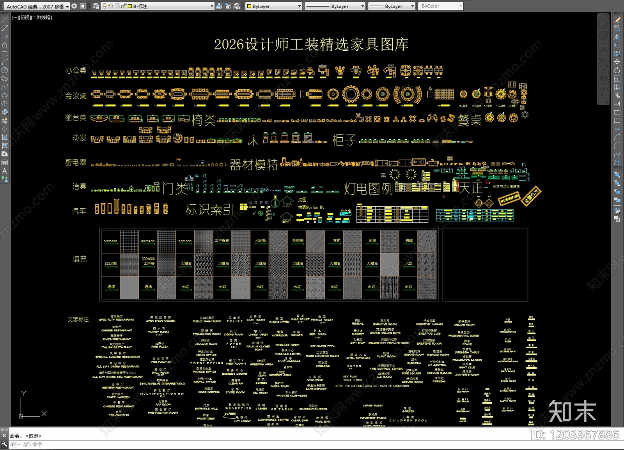Toggle freeze sun icon for B-标注 layer
The image size is (624, 450).
pos(111,6)
